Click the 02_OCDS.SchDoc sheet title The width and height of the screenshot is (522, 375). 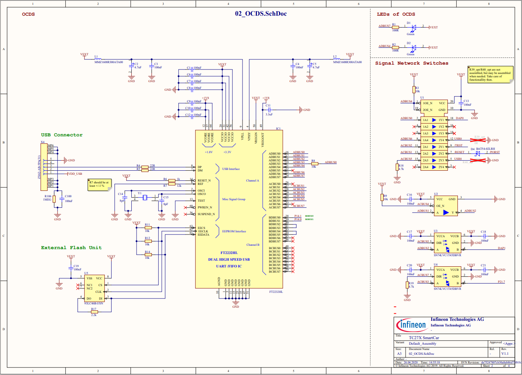click(260, 14)
